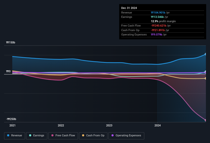Toggle the Cash From Op legend series
The image size is (210, 143).
pyautogui.click(x=93, y=136)
